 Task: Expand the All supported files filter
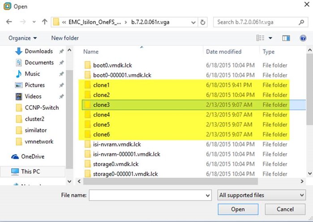click(x=262, y=195)
